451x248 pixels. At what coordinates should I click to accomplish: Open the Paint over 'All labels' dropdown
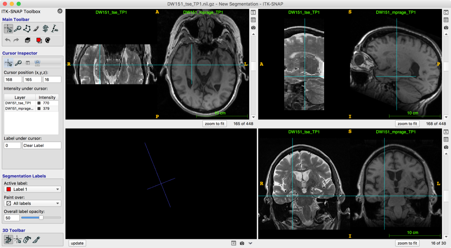(x=33, y=203)
